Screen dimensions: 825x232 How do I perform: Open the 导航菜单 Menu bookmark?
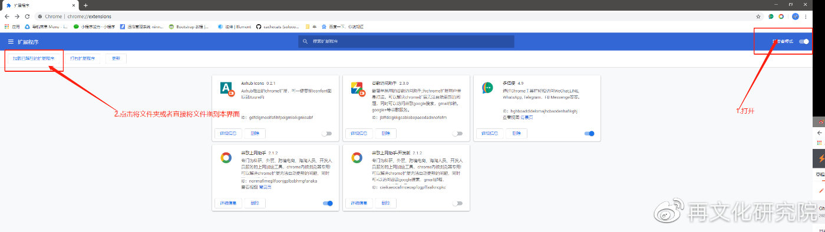47,26
